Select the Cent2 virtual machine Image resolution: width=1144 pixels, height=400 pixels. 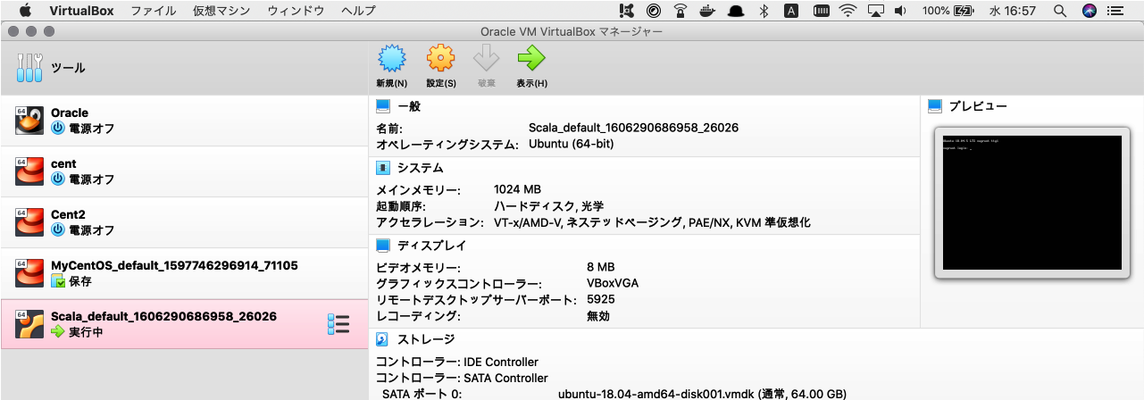(184, 222)
